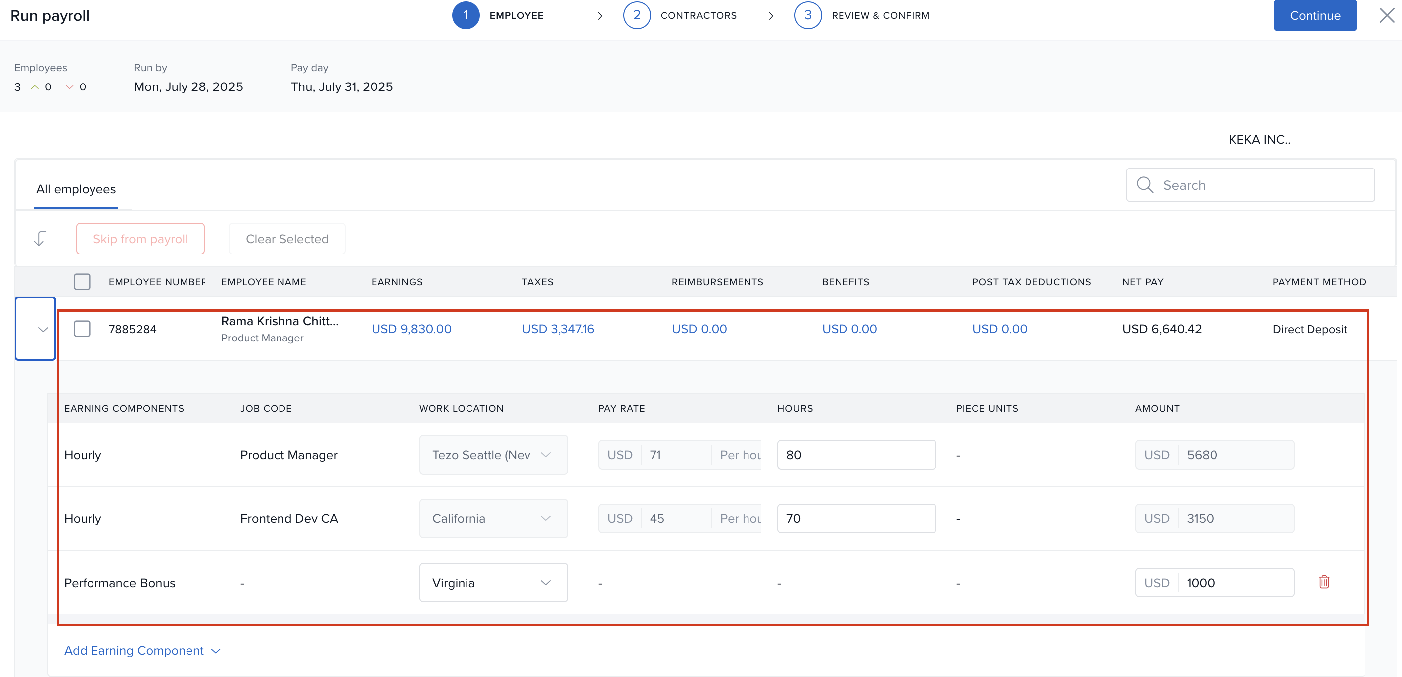Go to step 2 Contractors circle
Viewport: 1402px width, 677px height.
[x=636, y=15]
